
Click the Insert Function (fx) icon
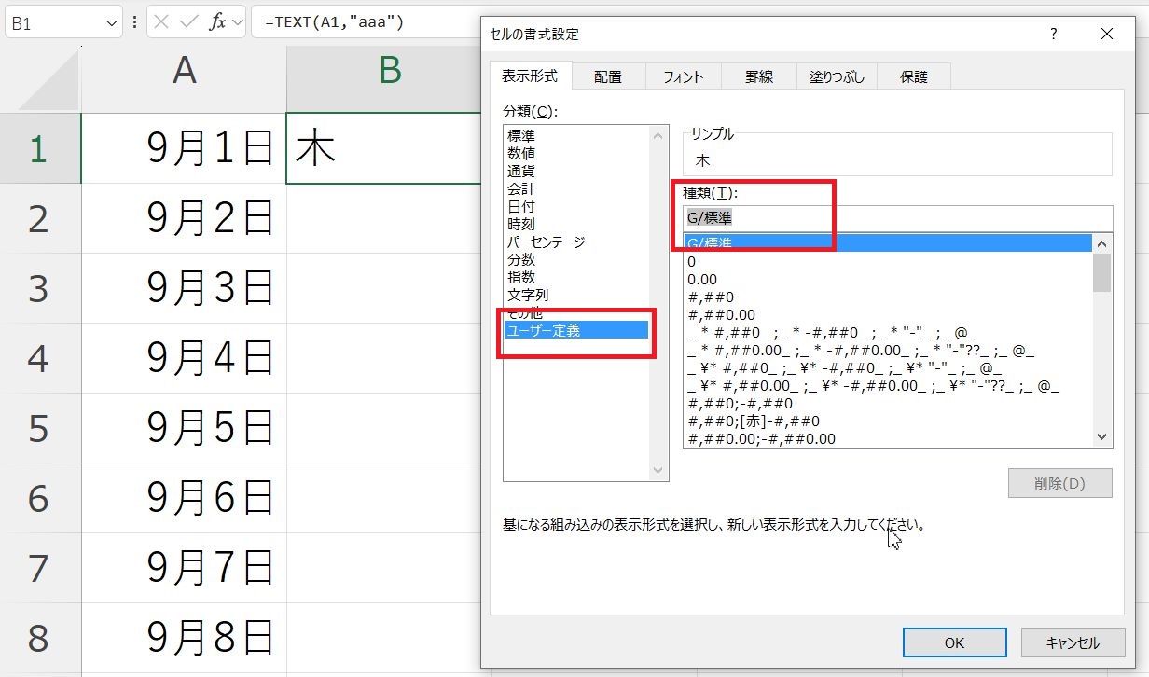pos(218,21)
